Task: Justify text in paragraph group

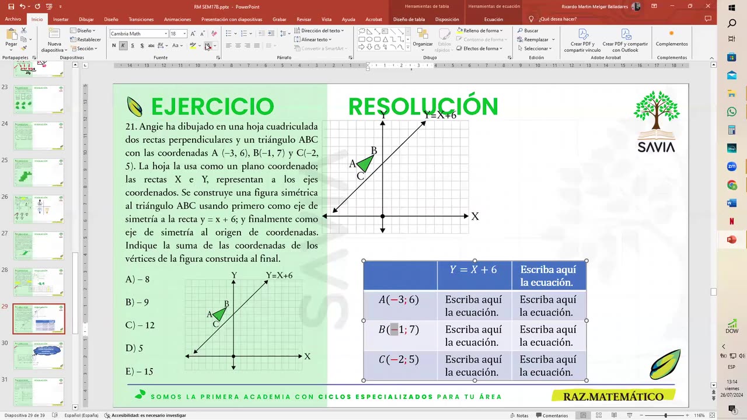Action: click(x=257, y=45)
